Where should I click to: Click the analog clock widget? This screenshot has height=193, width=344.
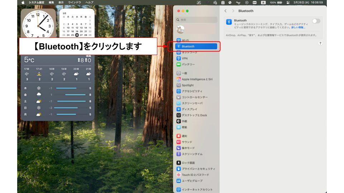coord(38,24)
